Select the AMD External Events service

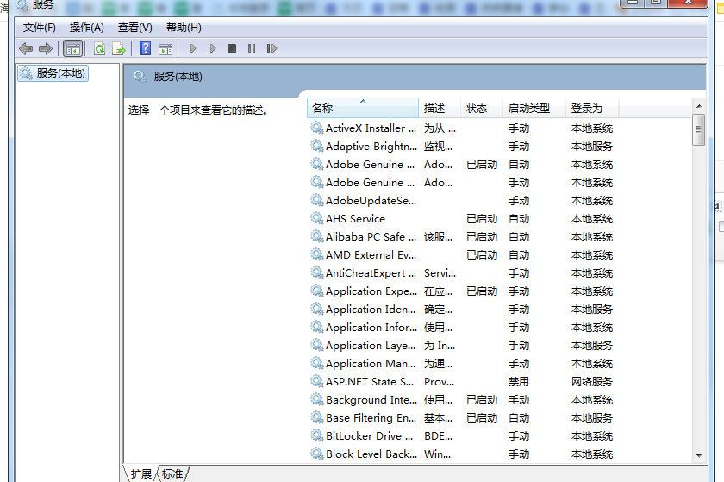coord(463,255)
